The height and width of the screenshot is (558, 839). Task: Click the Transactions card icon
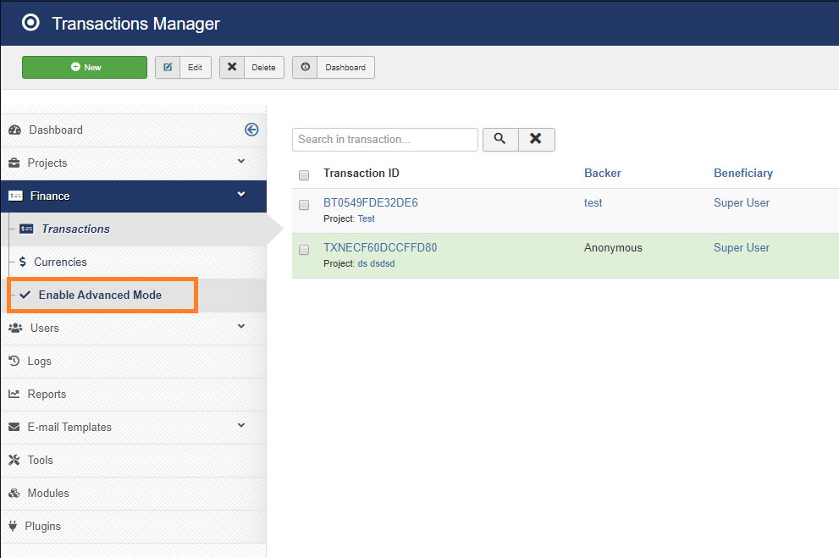tap(26, 229)
